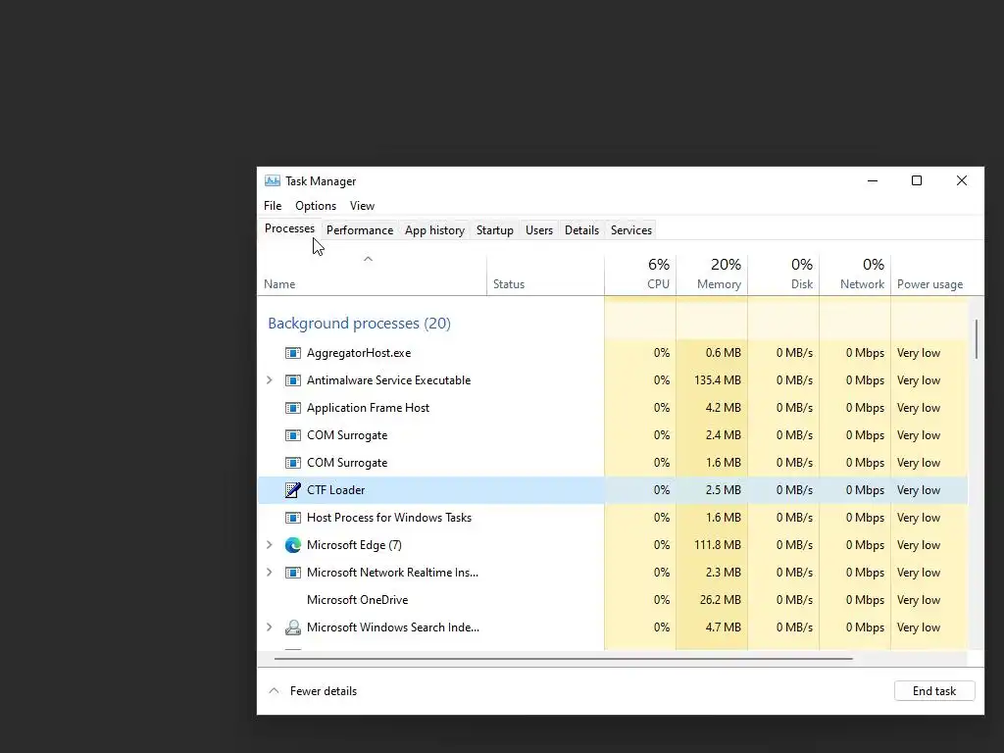Open the View menu

362,206
